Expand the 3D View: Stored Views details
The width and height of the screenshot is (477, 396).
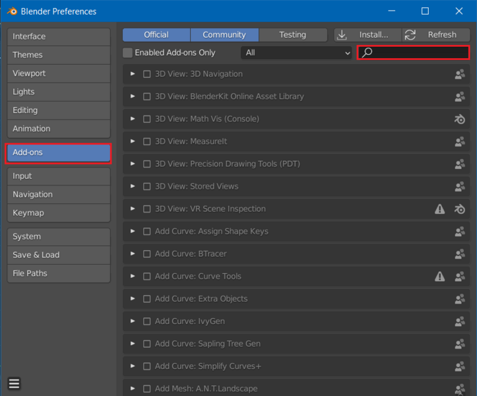coord(133,186)
